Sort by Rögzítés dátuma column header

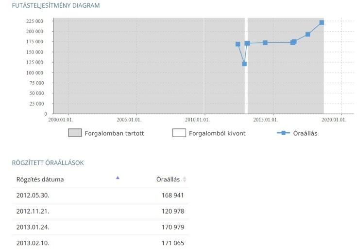tap(40, 179)
